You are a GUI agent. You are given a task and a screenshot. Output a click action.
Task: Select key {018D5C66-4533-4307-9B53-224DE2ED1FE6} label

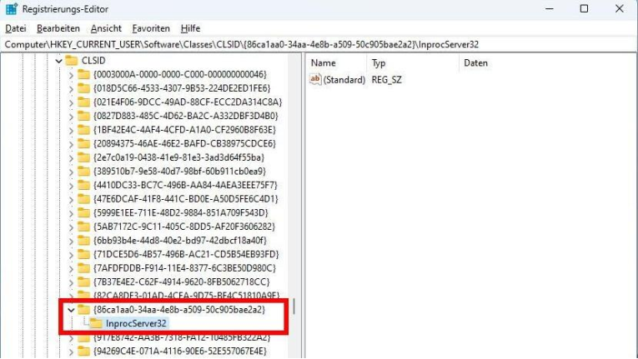click(182, 88)
